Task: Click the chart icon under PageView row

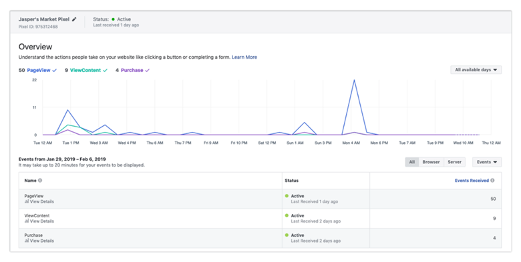Action: (x=27, y=201)
